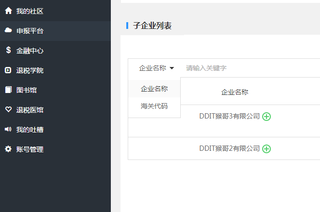Image resolution: width=320 pixels, height=212 pixels.
Task: Select the DDIT猴哥2有限公司 company name
Action: point(229,148)
